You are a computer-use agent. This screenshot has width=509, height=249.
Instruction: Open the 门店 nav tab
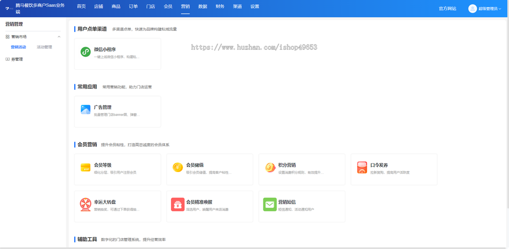151,7
